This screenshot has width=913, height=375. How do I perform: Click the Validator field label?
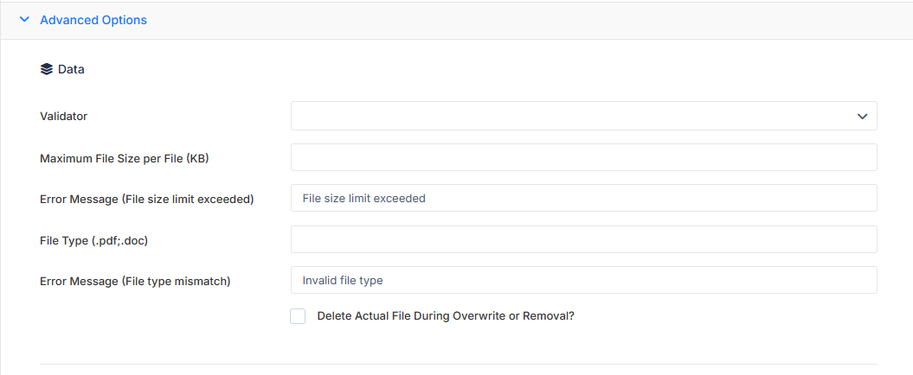tap(63, 117)
